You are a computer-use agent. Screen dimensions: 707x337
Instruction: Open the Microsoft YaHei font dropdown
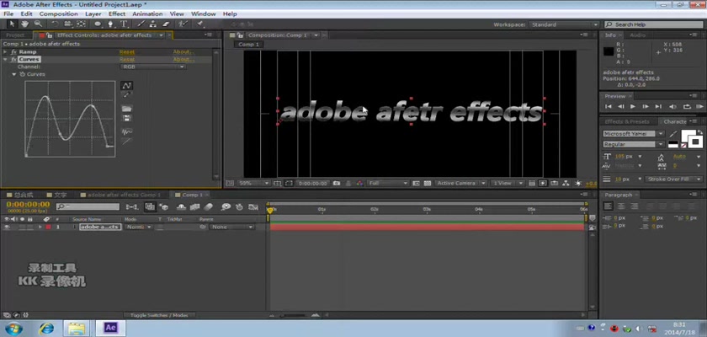pos(634,134)
